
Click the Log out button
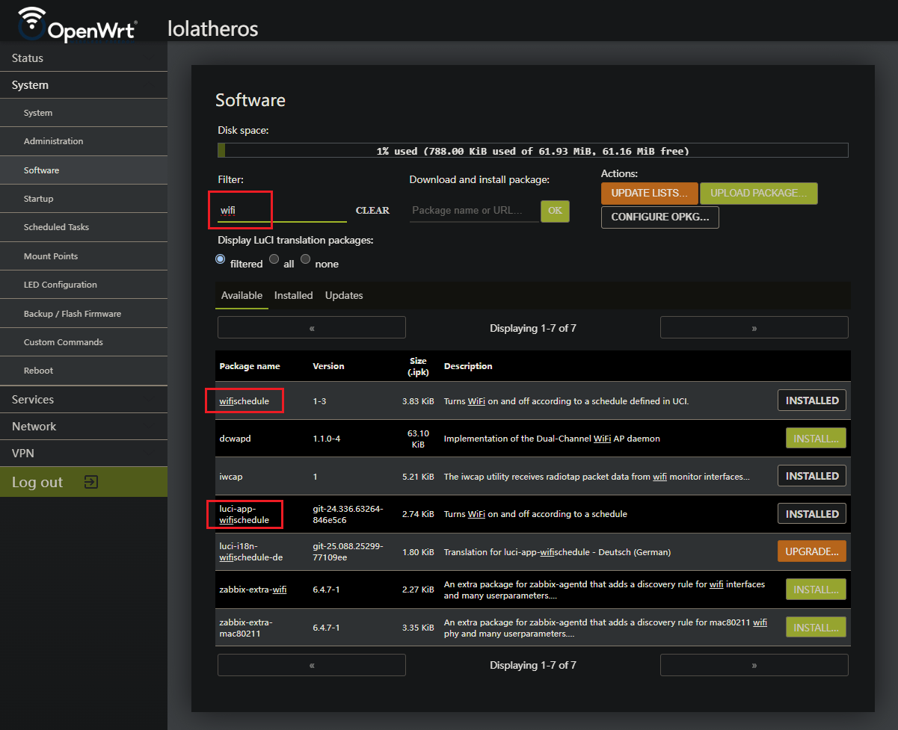coord(84,482)
